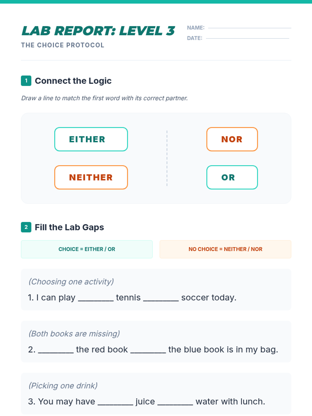Click blank before "the blue book"
The image size is (312, 416).
pos(148,350)
